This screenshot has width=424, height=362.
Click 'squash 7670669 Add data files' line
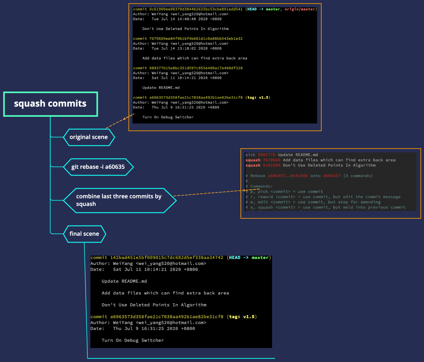(x=320, y=160)
